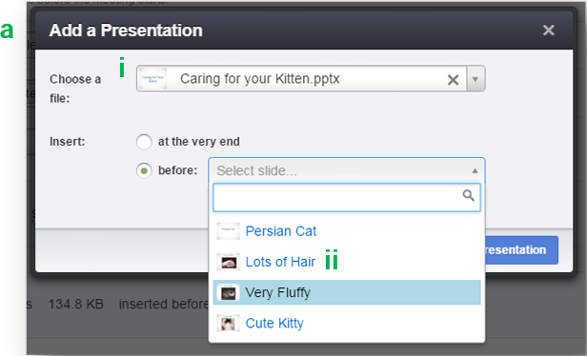Collapse the Select slide dropdown

(347, 170)
